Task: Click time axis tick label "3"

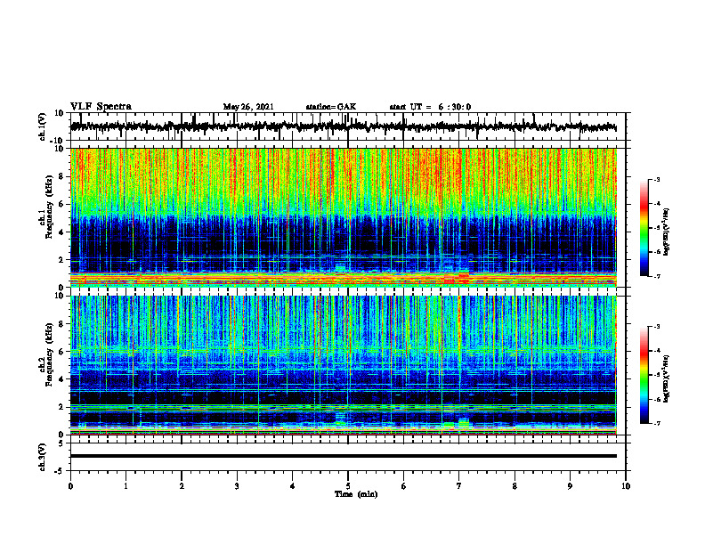Action: pyautogui.click(x=237, y=486)
